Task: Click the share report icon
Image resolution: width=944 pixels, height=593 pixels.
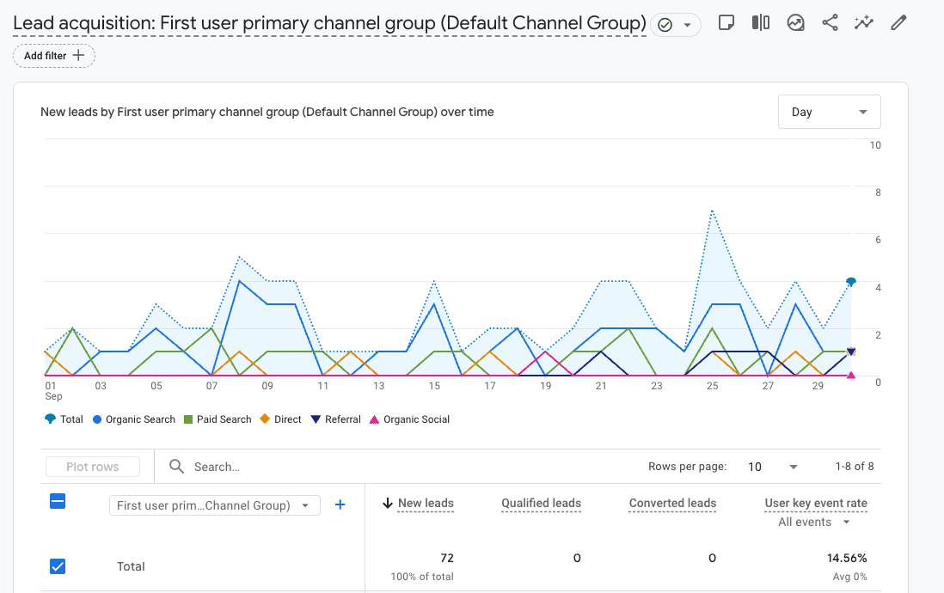Action: pos(830,23)
